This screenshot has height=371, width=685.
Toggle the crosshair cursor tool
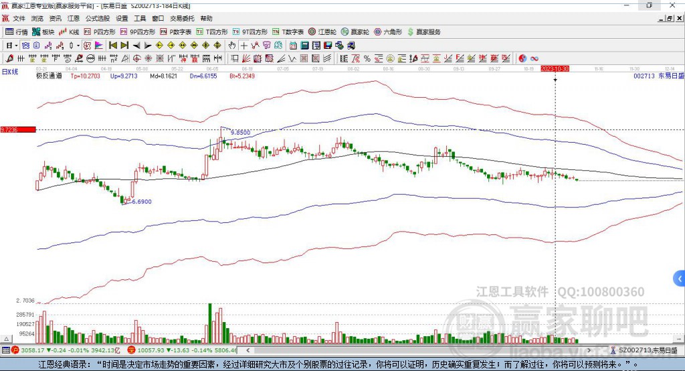[244, 46]
